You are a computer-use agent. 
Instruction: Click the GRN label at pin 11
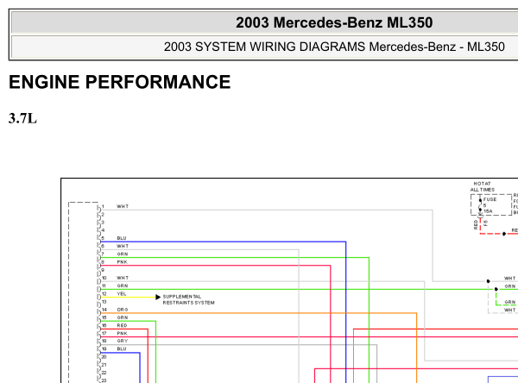(123, 286)
